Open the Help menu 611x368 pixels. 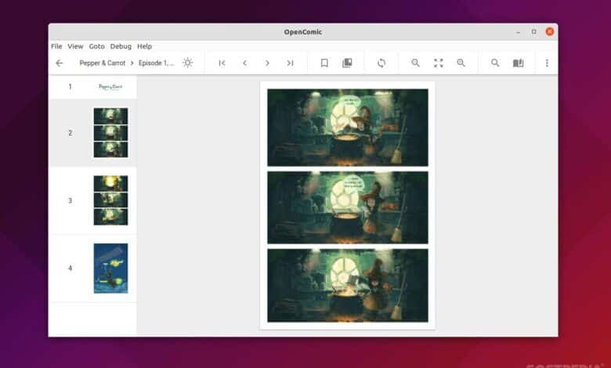pyautogui.click(x=145, y=46)
